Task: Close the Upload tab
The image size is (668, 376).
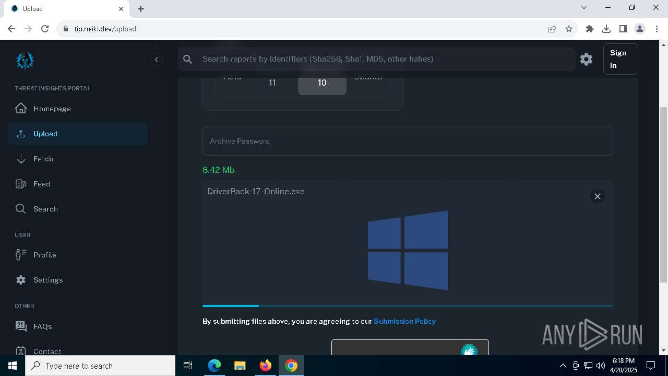Action: pyautogui.click(x=121, y=9)
